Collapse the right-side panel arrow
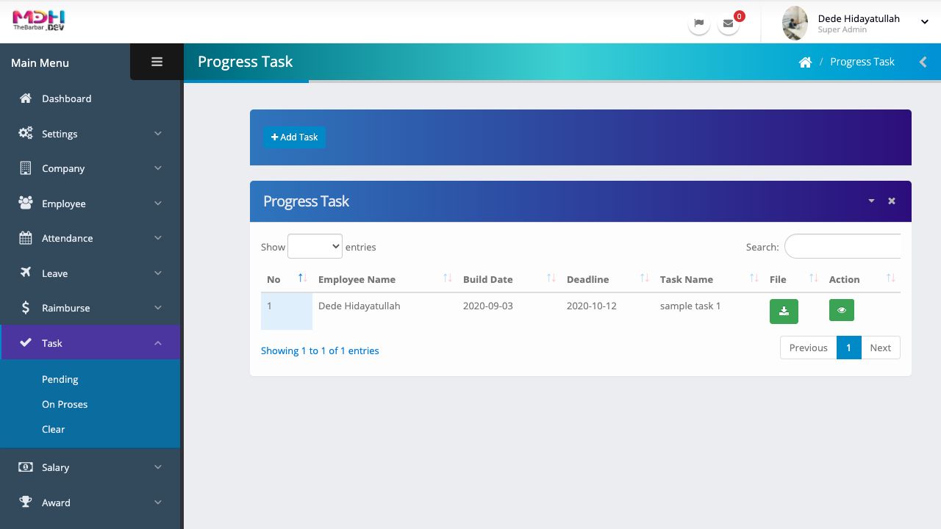Viewport: 941px width, 529px height. click(x=923, y=62)
